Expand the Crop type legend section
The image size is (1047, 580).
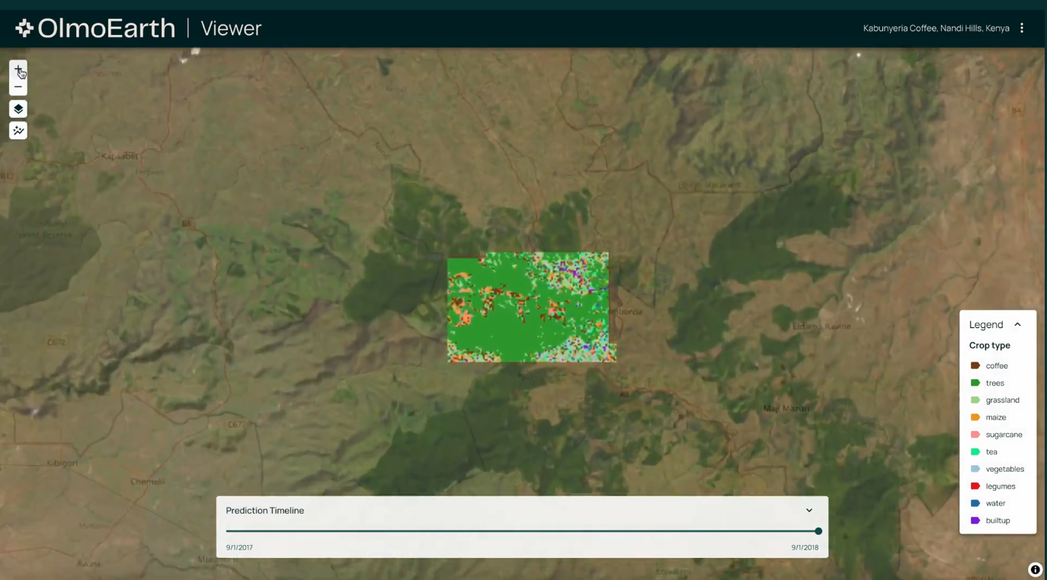click(989, 345)
